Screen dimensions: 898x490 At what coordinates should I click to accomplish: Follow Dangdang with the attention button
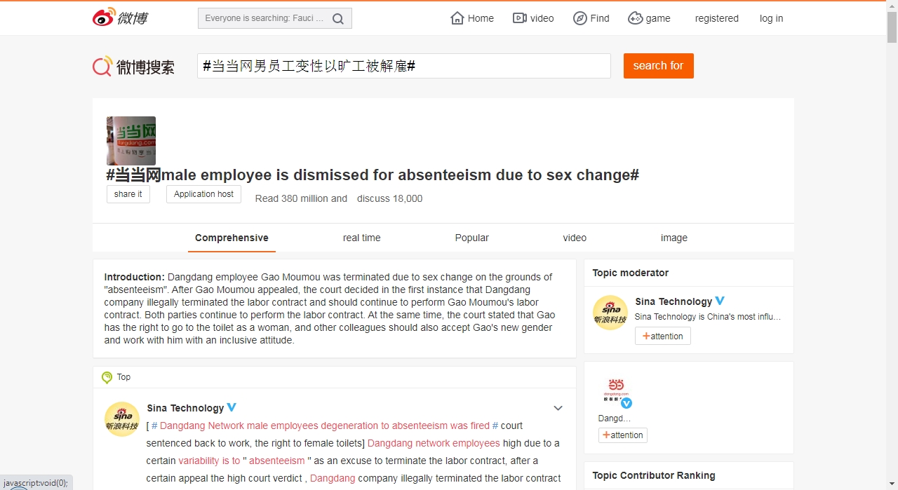[623, 435]
